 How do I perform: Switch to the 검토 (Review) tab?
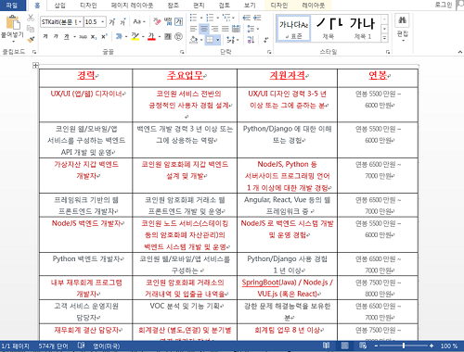click(225, 6)
